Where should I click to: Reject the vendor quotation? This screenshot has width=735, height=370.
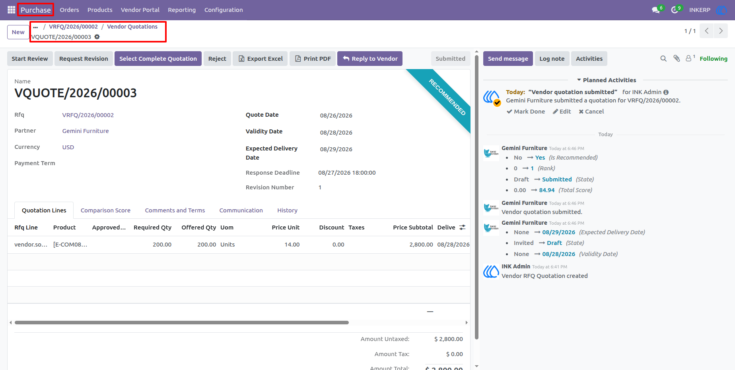pyautogui.click(x=217, y=59)
